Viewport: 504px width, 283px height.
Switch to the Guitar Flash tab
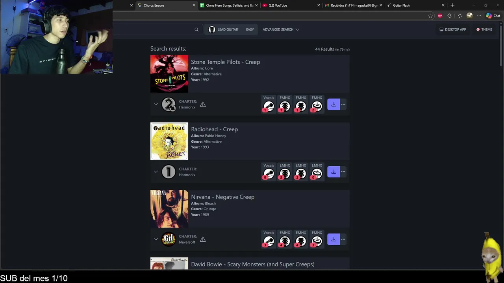415,6
